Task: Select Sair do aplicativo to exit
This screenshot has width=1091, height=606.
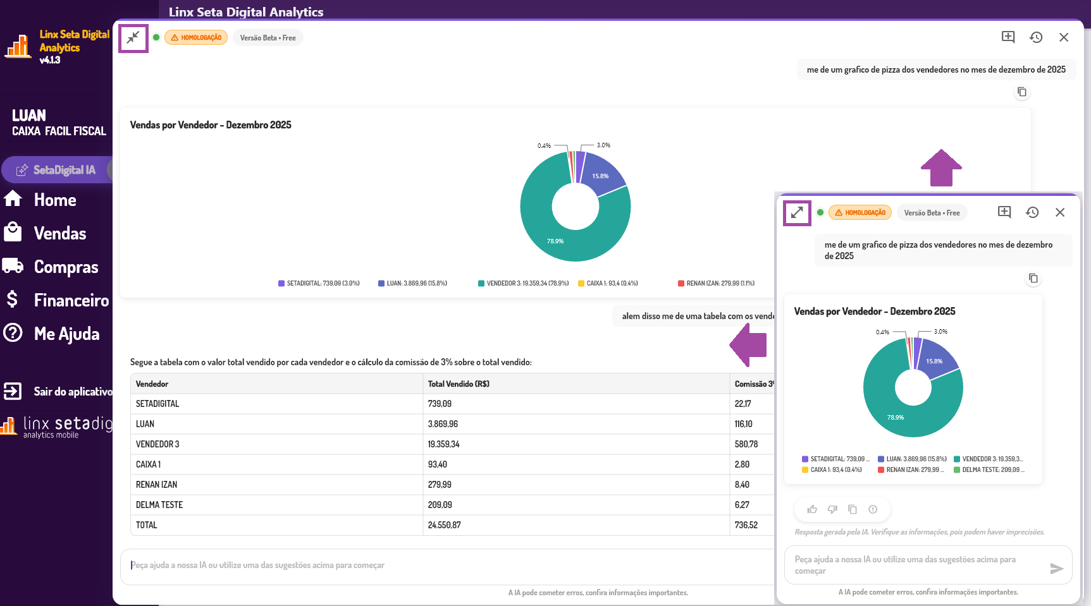Action: 73,392
